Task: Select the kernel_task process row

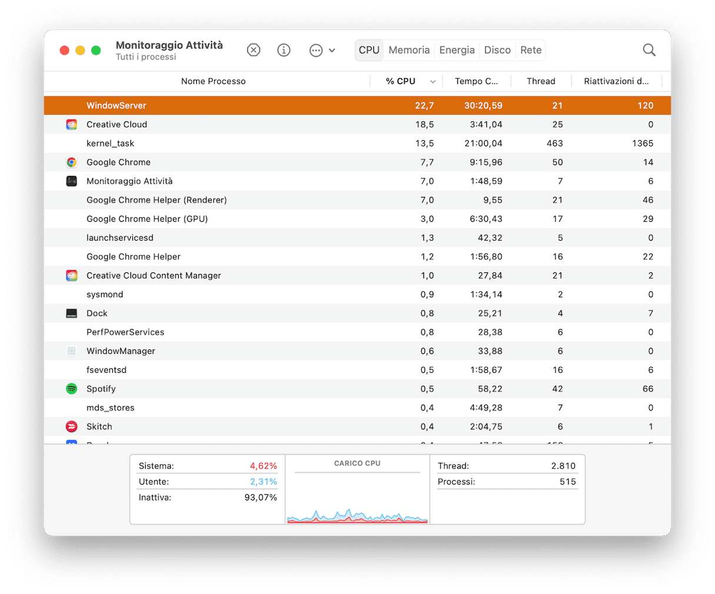Action: 357,144
